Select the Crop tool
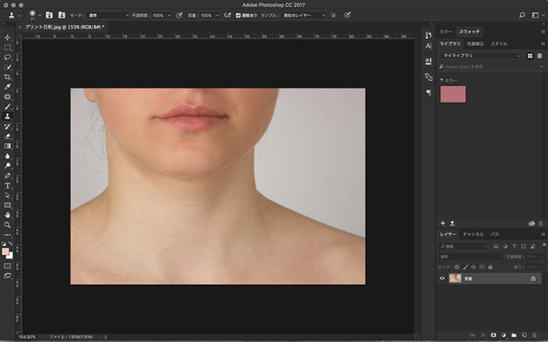 tap(7, 77)
